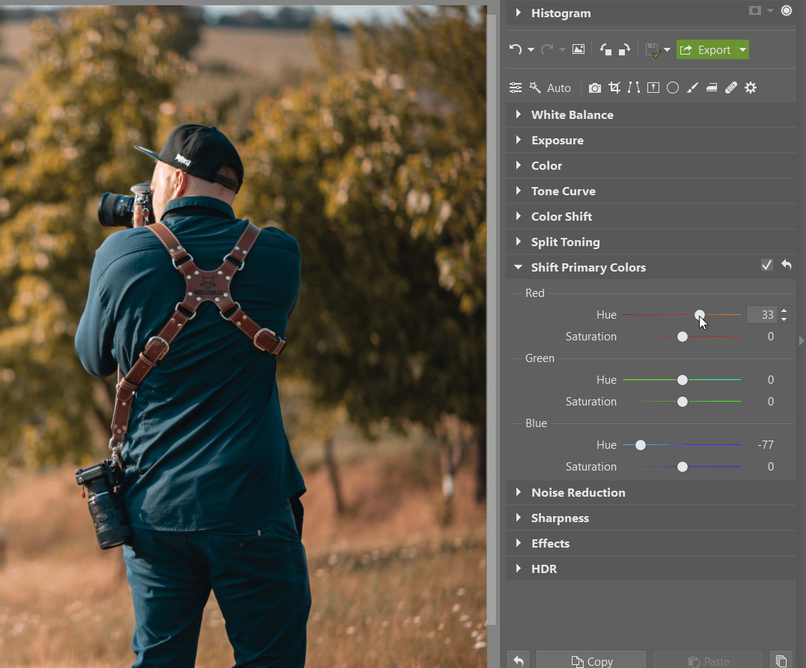Screen dimensions: 806x668
Task: Open the histogram mode dropdown arrow
Action: pyautogui.click(x=770, y=10)
